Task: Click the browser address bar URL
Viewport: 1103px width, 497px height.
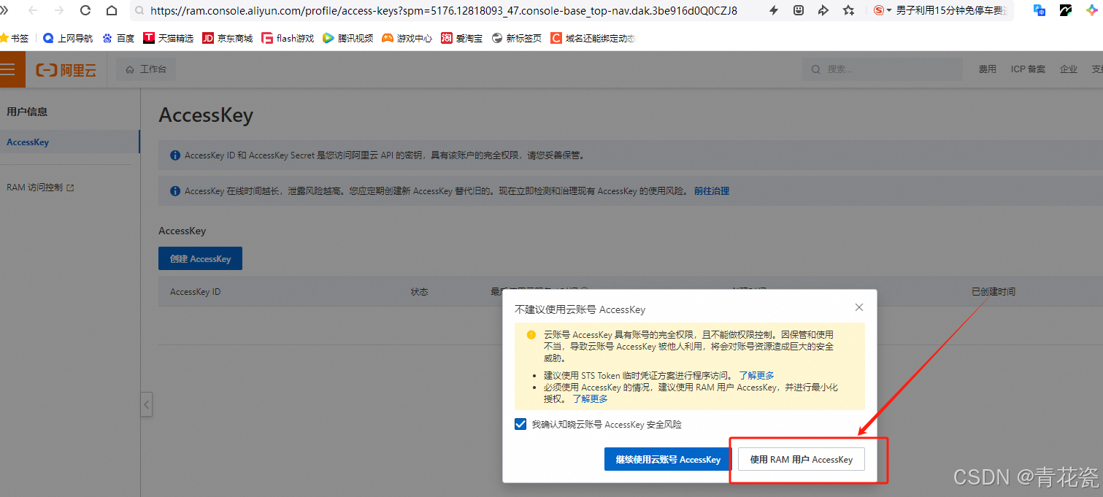Action: tap(444, 10)
